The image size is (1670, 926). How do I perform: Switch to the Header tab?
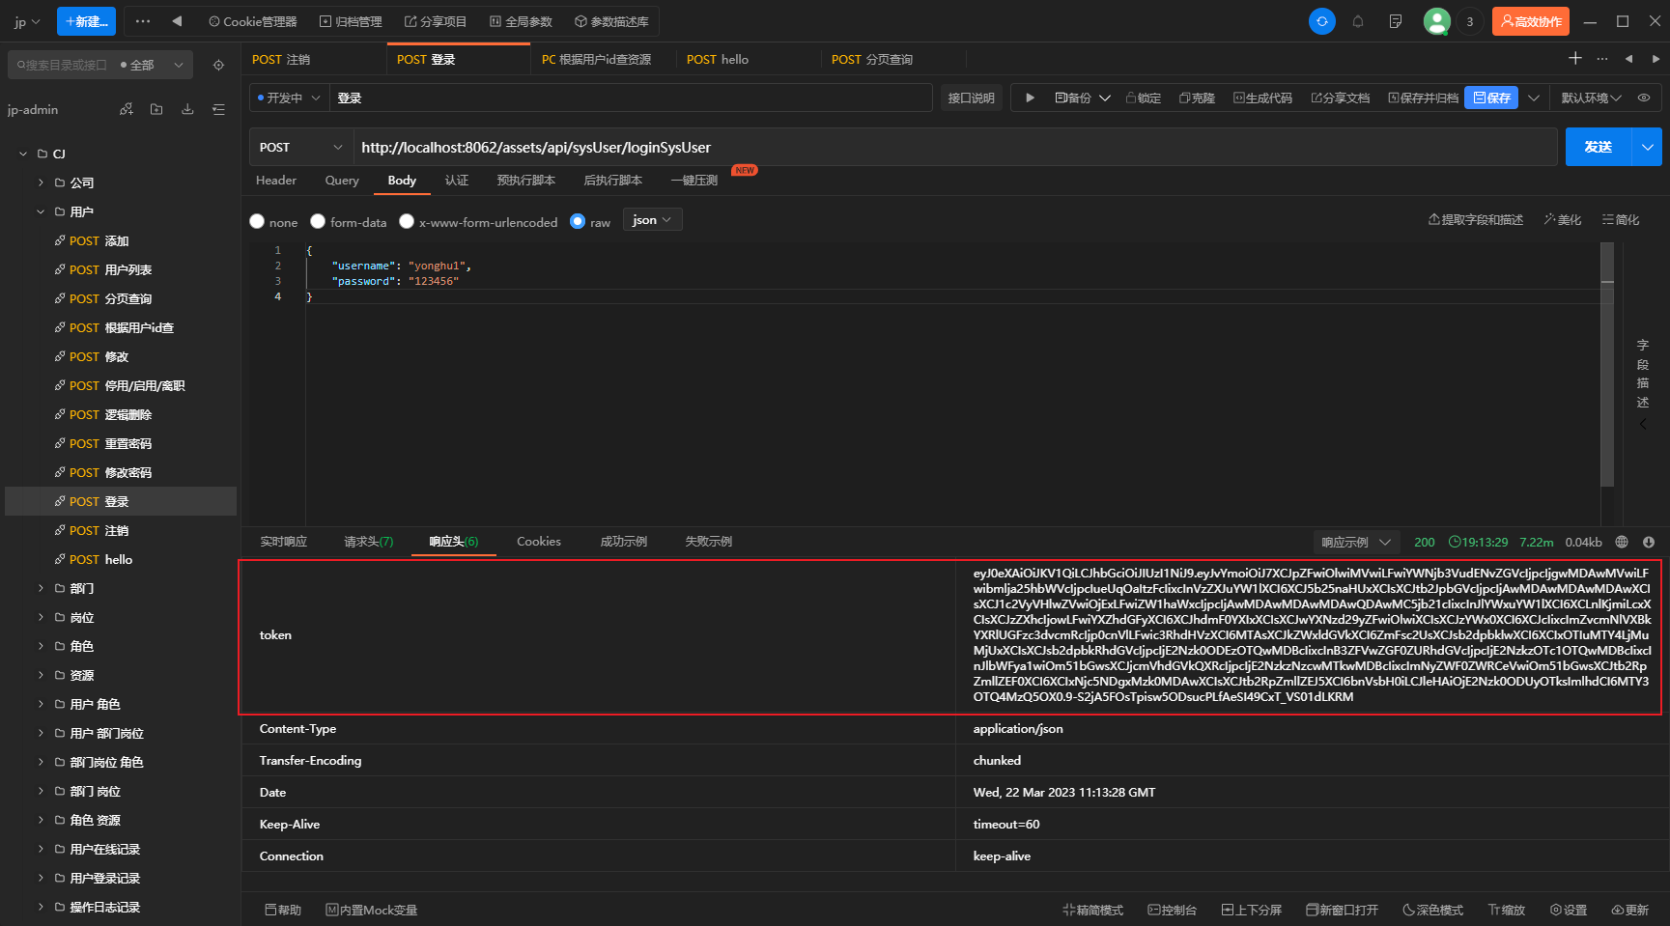click(x=276, y=181)
